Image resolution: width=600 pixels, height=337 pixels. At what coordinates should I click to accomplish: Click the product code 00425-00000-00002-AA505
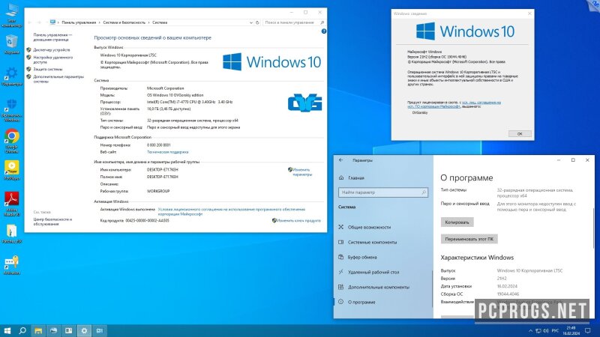[147, 220]
